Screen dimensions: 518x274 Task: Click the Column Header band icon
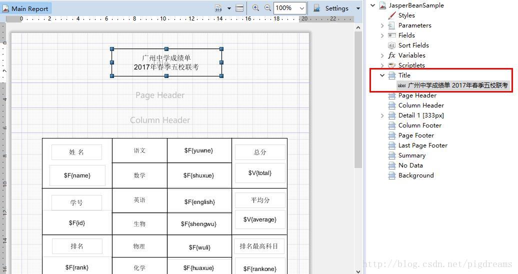pos(392,105)
